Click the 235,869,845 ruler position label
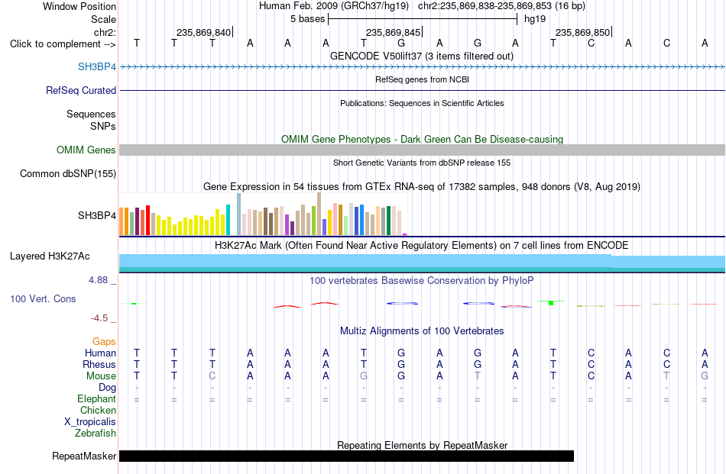Image resolution: width=726 pixels, height=474 pixels. (393, 32)
